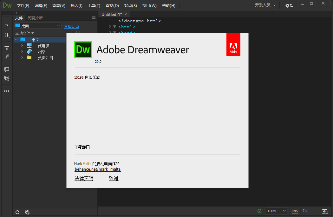Collapse panels with double-arrow icon

coord(15,13)
